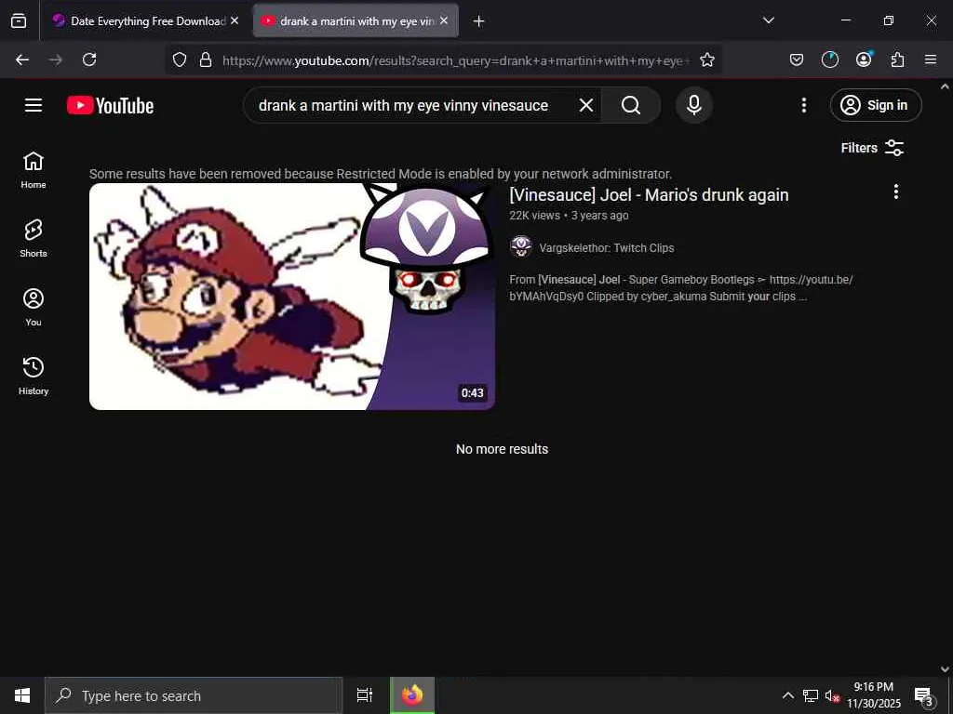Viewport: 953px width, 714px height.
Task: Click the muted volume tray icon
Action: pyautogui.click(x=831, y=695)
